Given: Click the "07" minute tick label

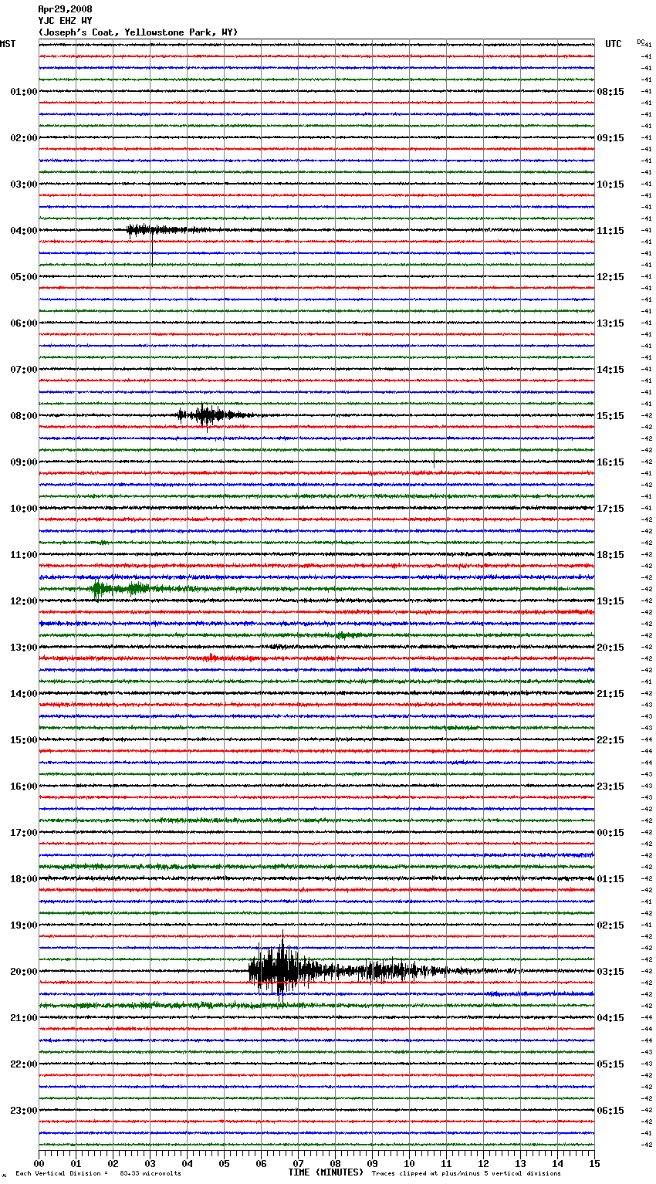Looking at the screenshot, I should pos(298,1163).
